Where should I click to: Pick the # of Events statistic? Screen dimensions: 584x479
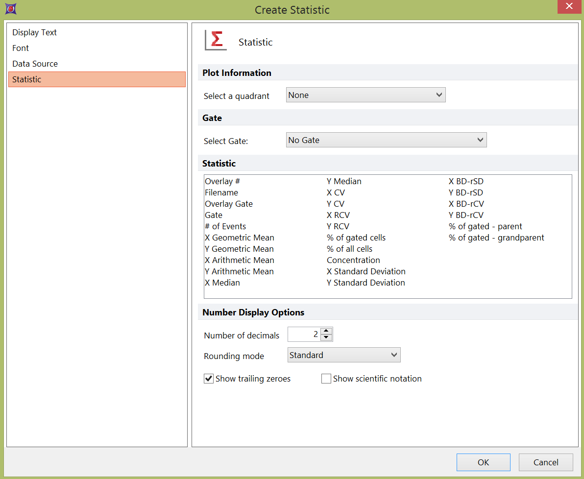point(225,226)
